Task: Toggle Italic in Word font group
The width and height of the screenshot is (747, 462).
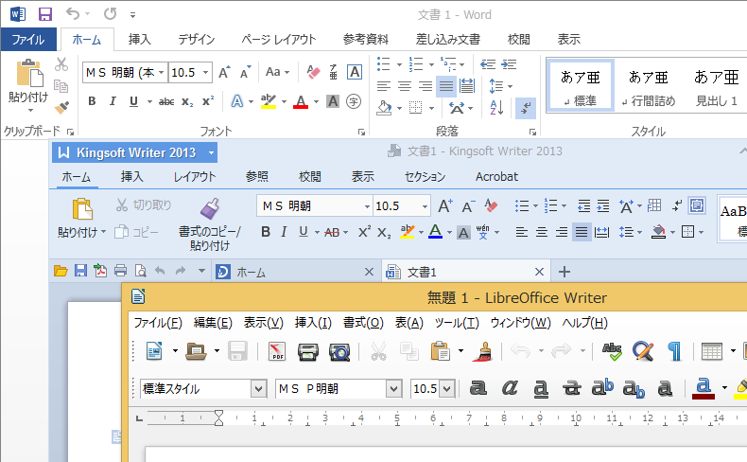Action: [113, 101]
